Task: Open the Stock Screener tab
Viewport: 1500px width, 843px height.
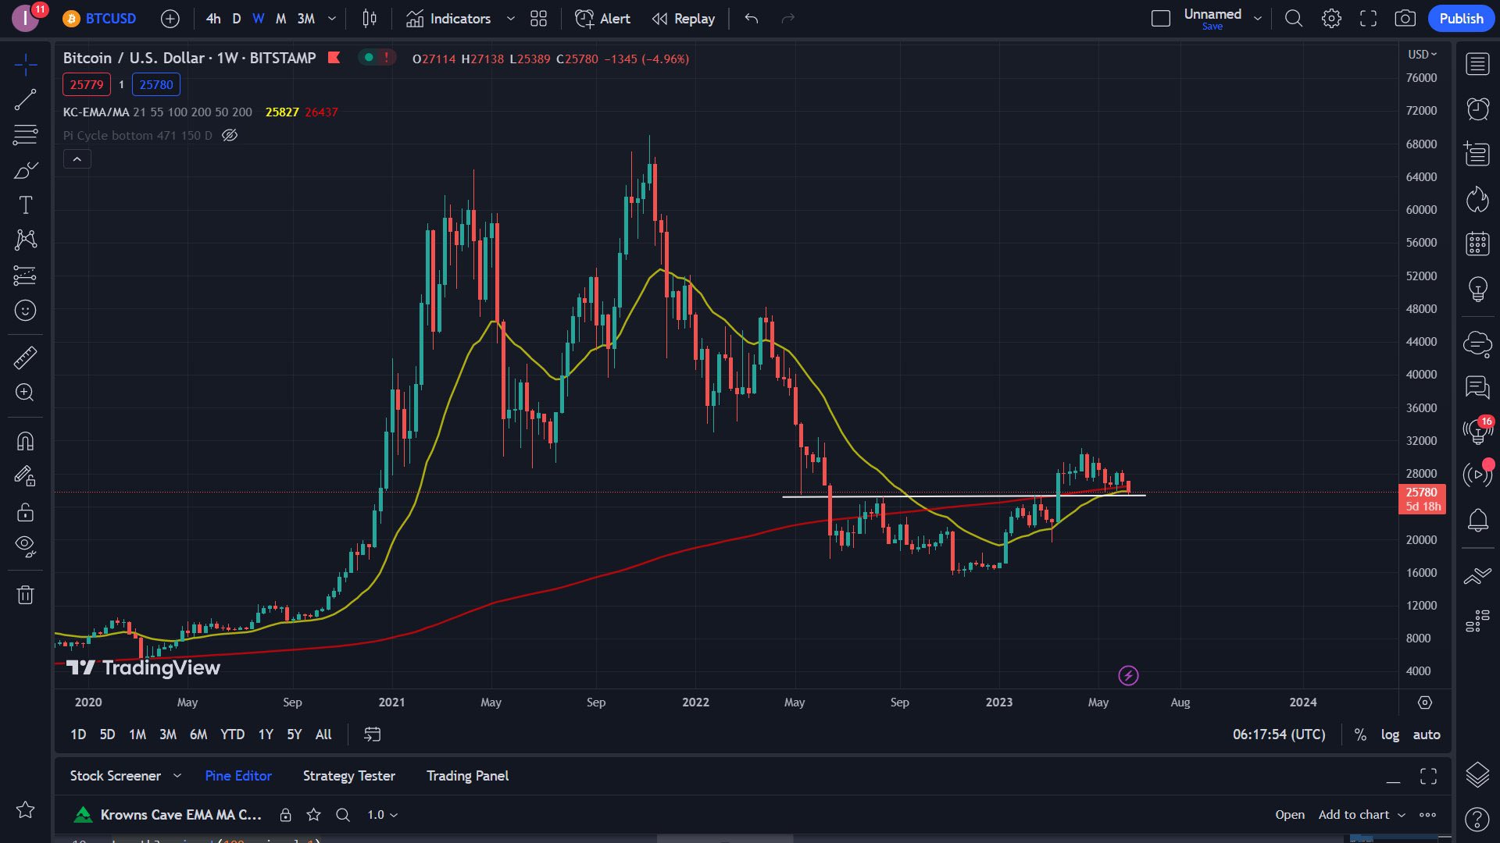Action: click(x=116, y=776)
